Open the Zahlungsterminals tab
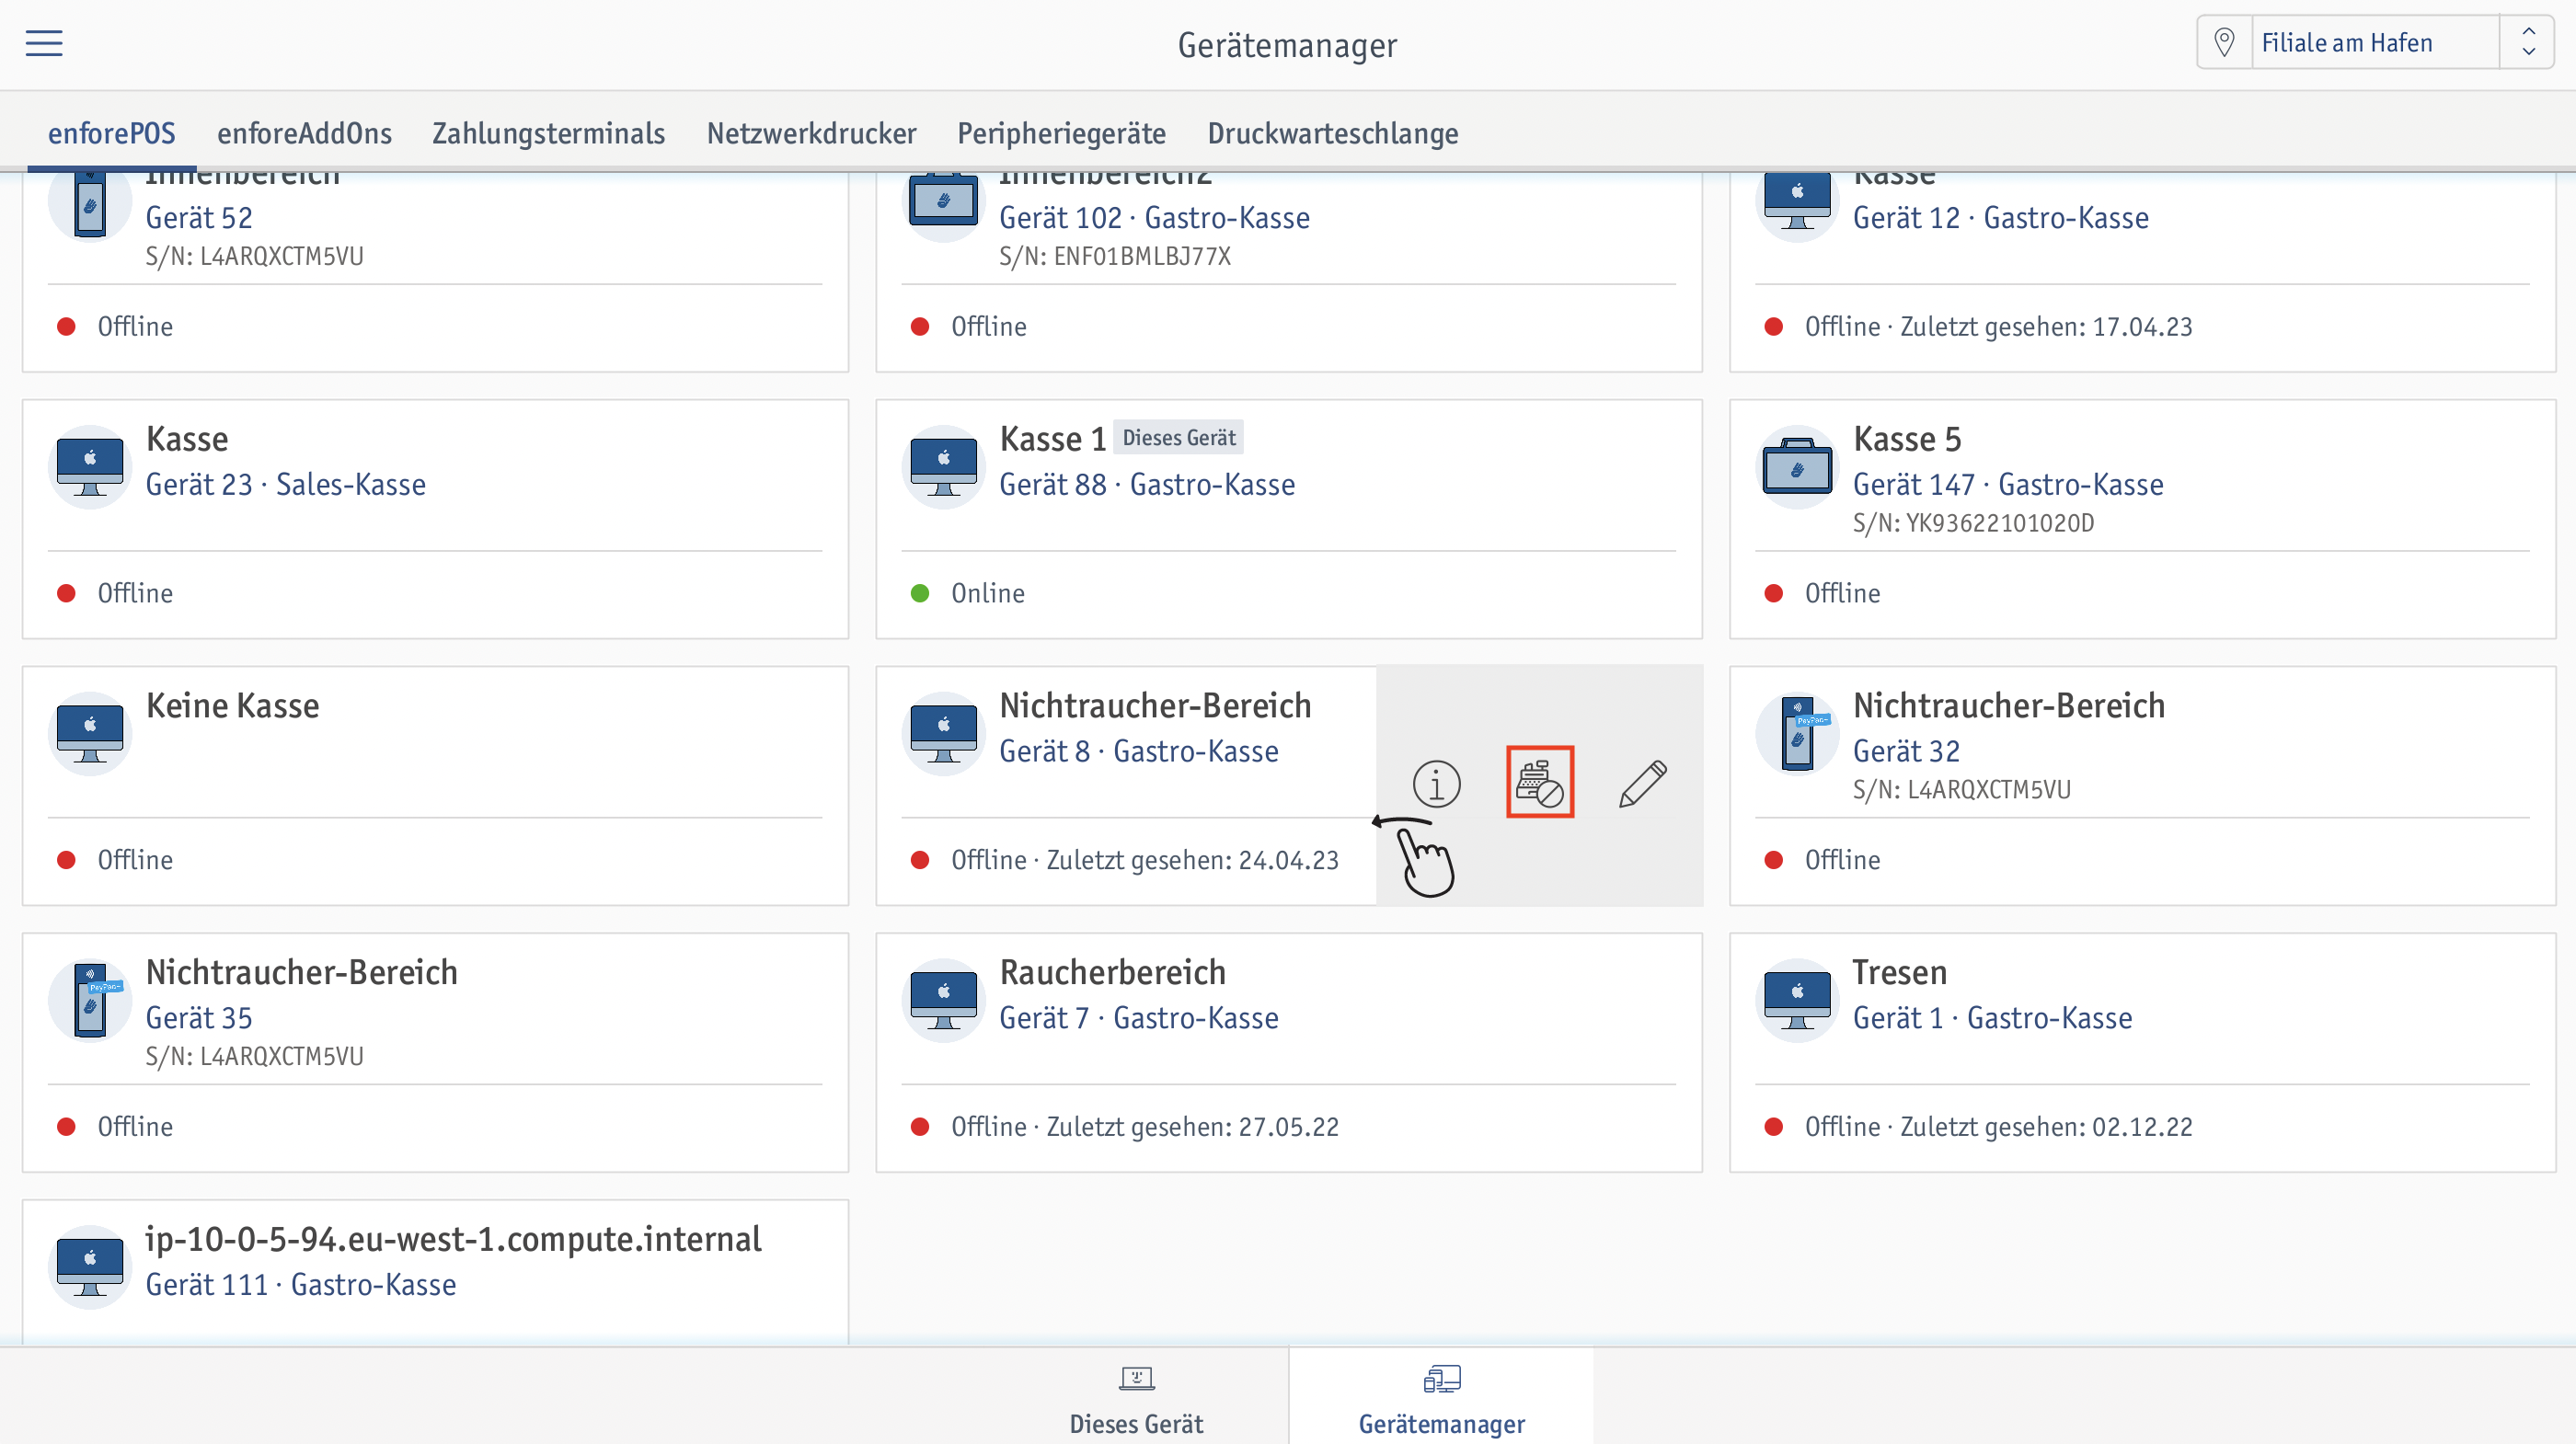This screenshot has height=1444, width=2576. pos(548,133)
